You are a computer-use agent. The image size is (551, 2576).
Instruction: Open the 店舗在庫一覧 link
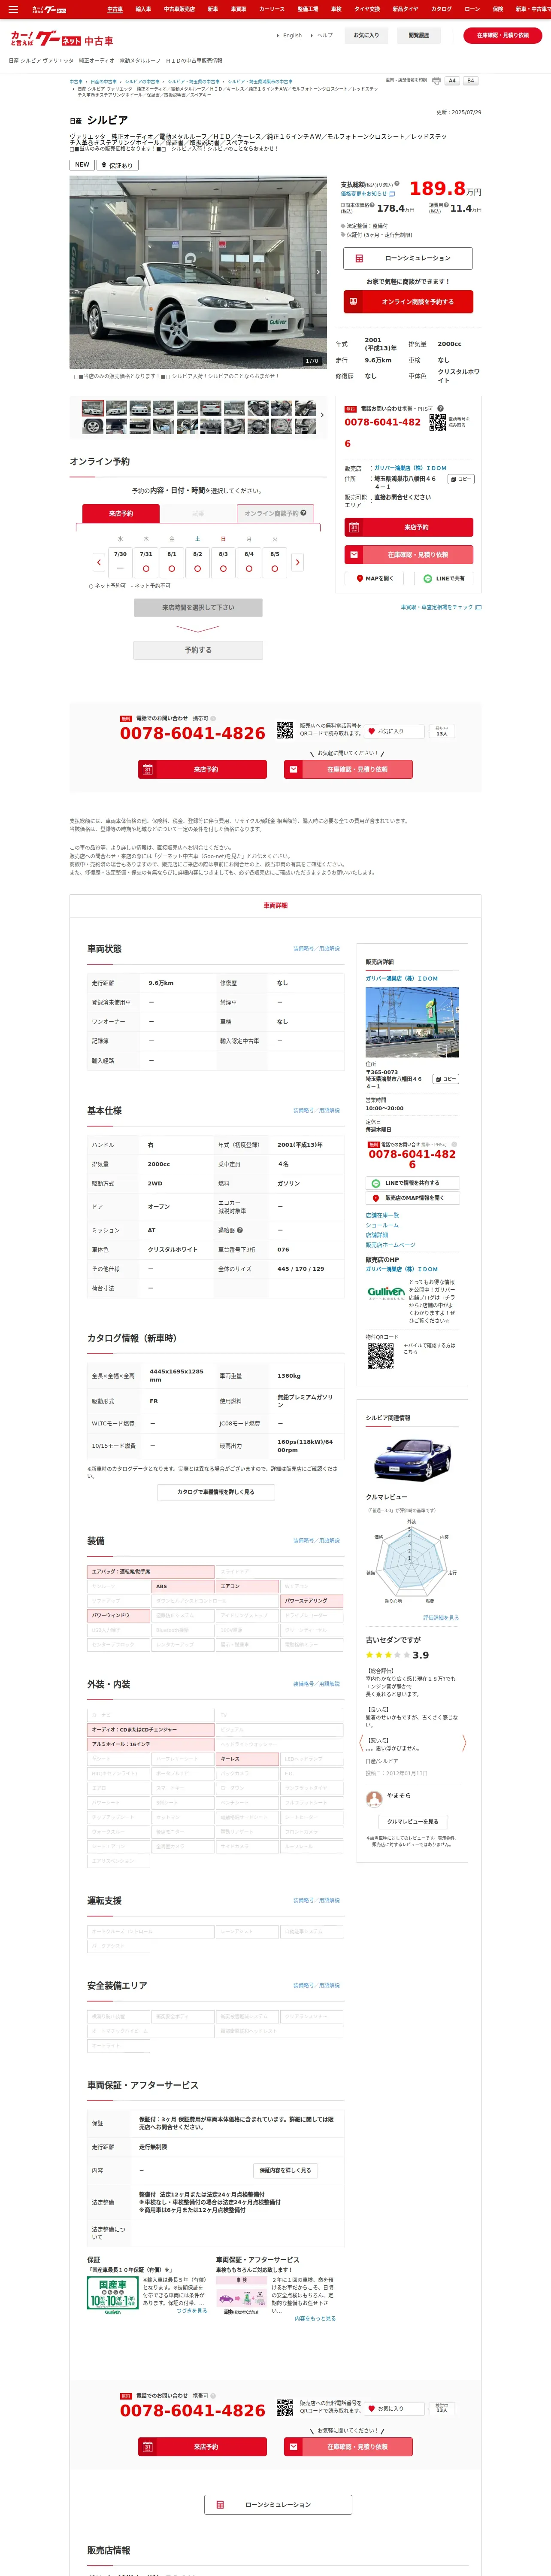382,1215
